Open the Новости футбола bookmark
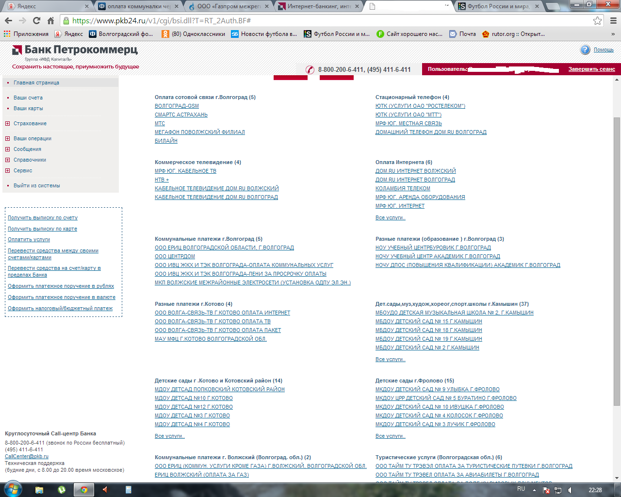 tap(264, 34)
